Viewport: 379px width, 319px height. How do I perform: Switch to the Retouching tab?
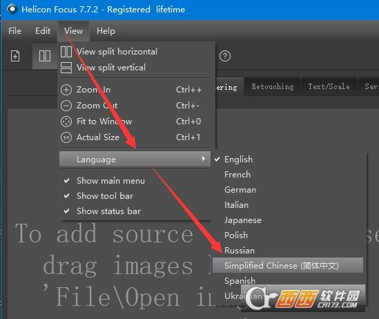[x=273, y=86]
